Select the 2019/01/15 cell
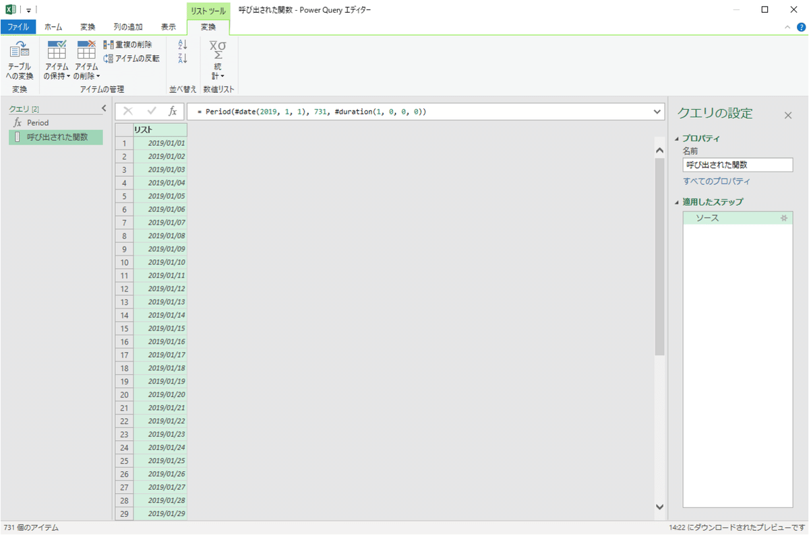This screenshot has width=809, height=535. tap(160, 328)
